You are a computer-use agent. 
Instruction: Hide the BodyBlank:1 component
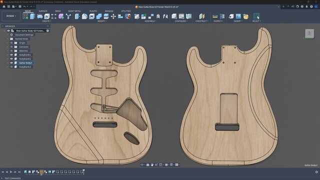[x=11, y=55]
